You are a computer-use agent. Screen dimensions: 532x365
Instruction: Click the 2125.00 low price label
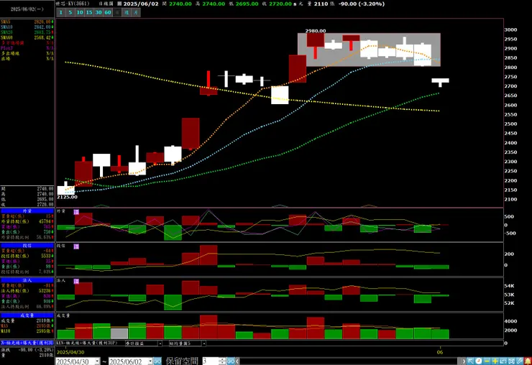tap(67, 197)
